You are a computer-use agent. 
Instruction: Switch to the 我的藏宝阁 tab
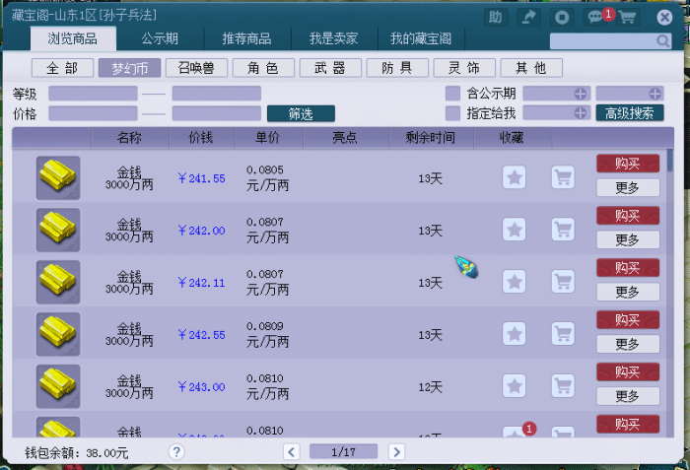[x=421, y=38]
